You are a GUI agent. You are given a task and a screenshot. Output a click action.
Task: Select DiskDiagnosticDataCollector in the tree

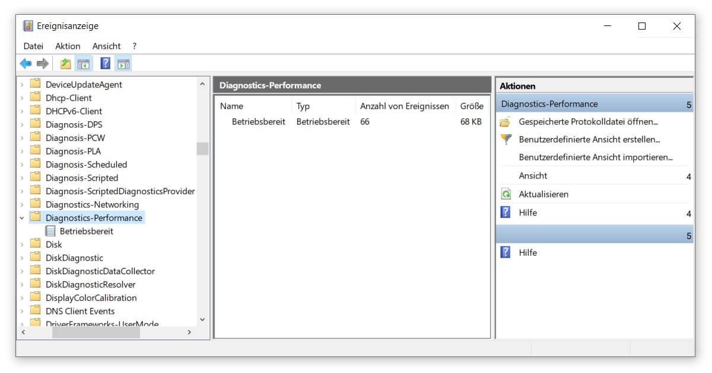(100, 271)
